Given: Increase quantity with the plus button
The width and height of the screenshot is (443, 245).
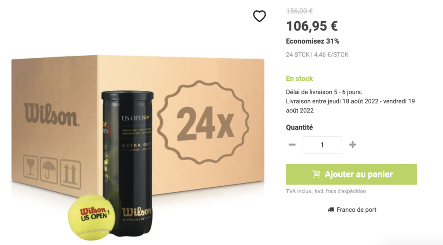Looking at the screenshot, I should 352,145.
